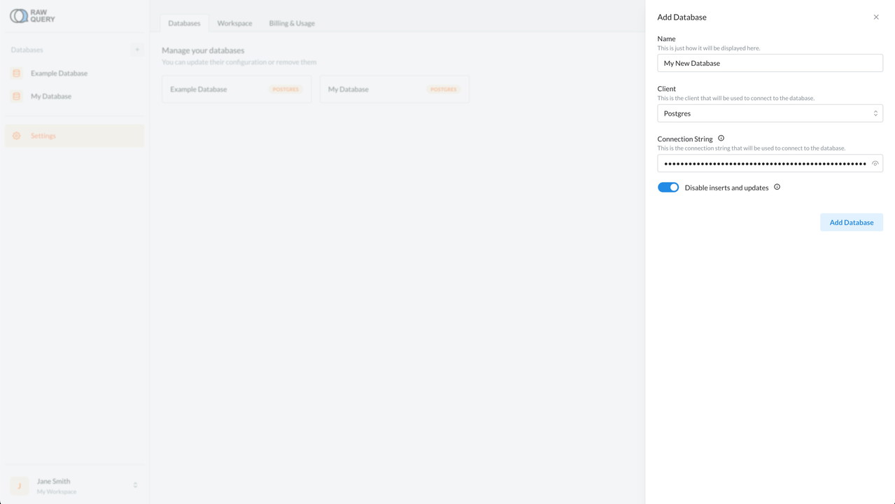Expand the Jane Smith workspace switcher

[135, 486]
